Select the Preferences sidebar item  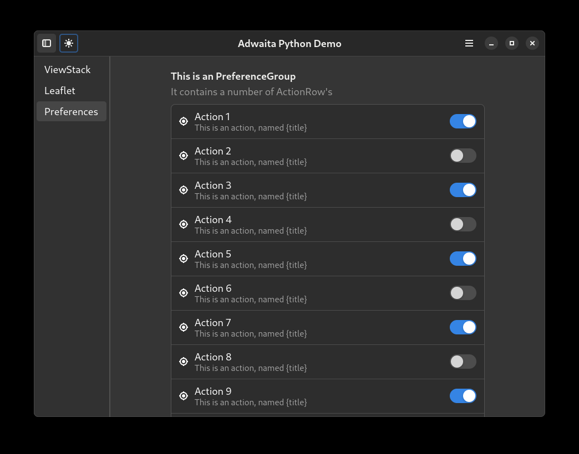click(x=72, y=111)
